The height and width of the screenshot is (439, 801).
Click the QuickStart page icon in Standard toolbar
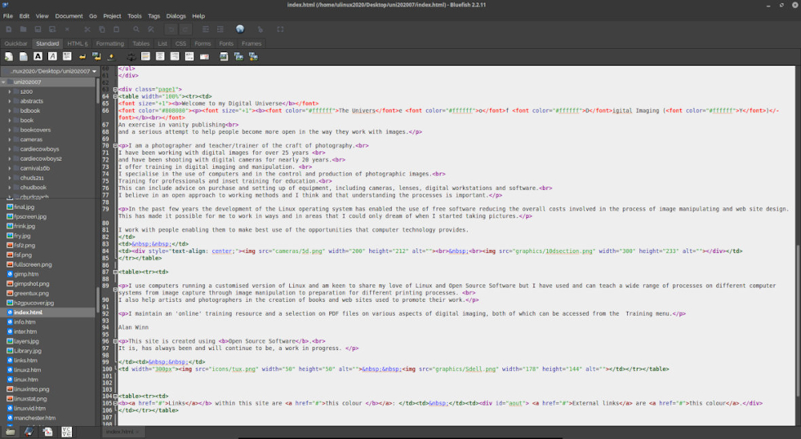[9, 56]
